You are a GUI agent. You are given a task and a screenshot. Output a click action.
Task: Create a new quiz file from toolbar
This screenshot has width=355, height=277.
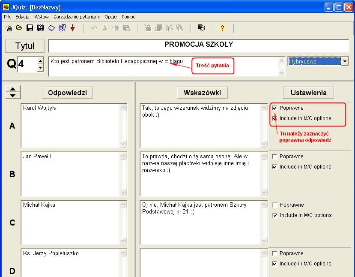pyautogui.click(x=9, y=28)
